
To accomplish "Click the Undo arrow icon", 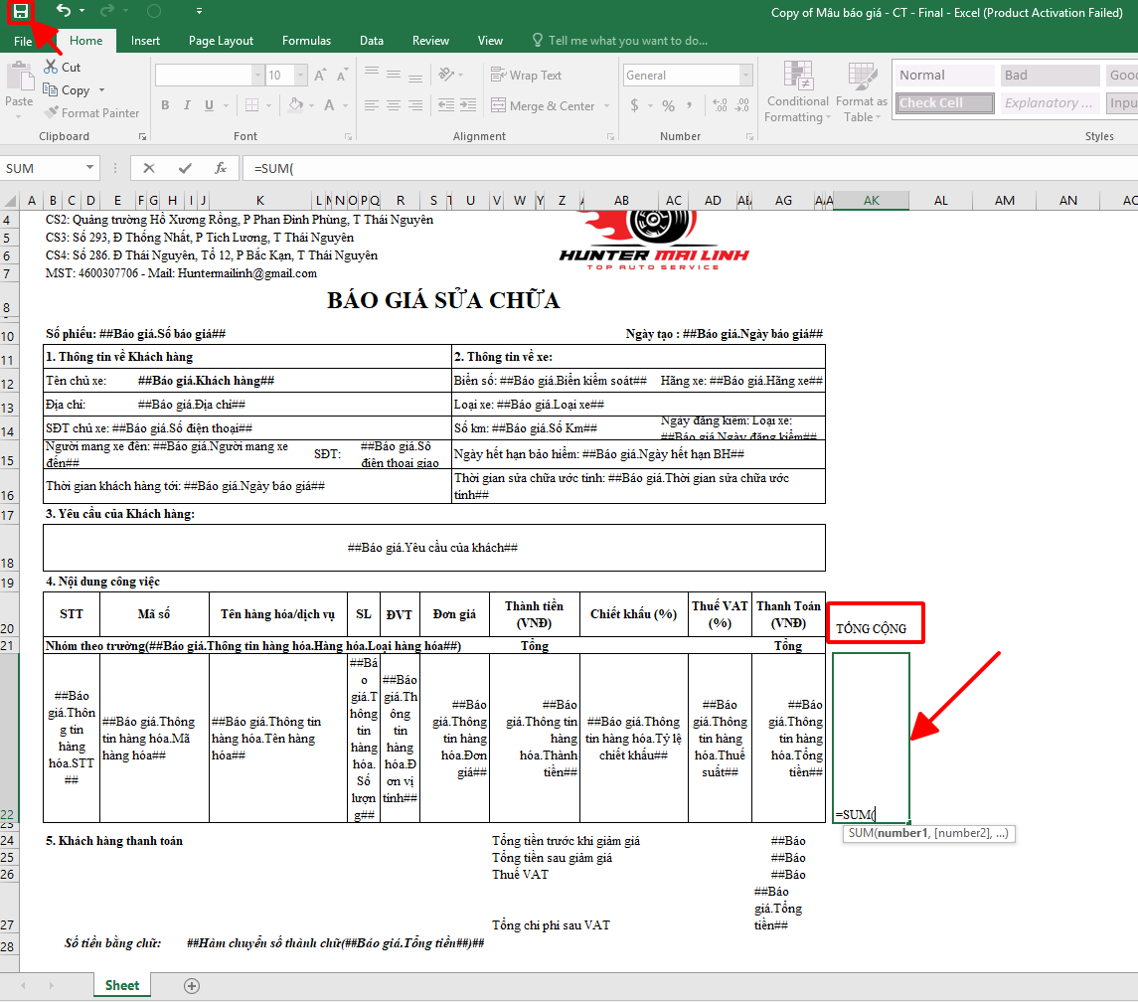I will (64, 11).
